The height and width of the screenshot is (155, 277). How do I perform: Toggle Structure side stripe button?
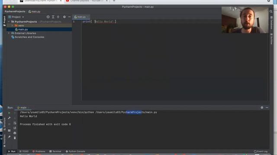click(4, 124)
